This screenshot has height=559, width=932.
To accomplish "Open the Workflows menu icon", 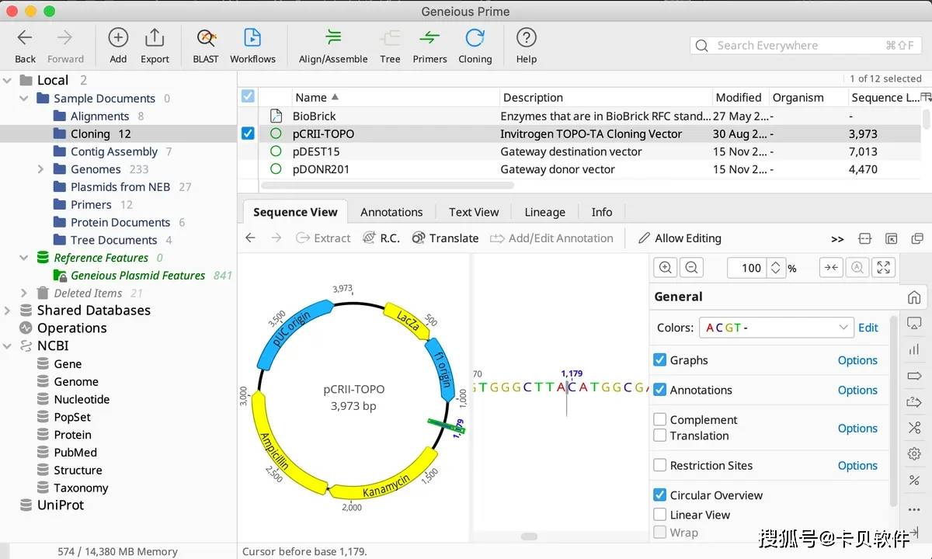I will [252, 45].
